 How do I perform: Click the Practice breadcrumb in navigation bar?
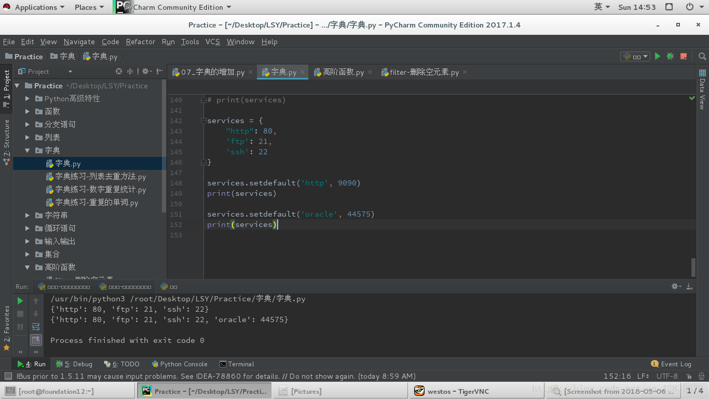[x=24, y=56]
